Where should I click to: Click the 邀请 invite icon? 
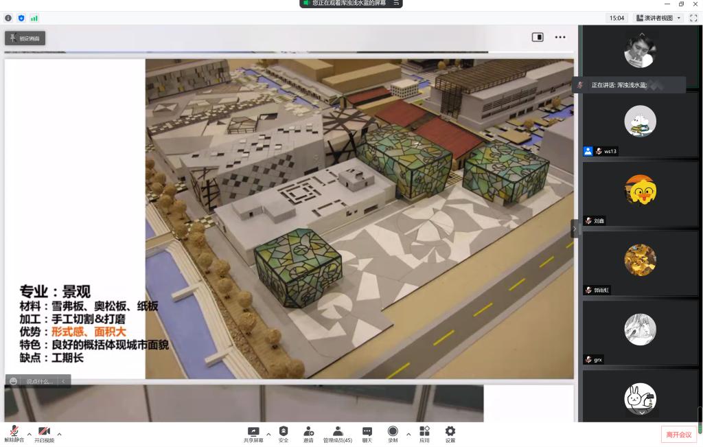pyautogui.click(x=308, y=432)
